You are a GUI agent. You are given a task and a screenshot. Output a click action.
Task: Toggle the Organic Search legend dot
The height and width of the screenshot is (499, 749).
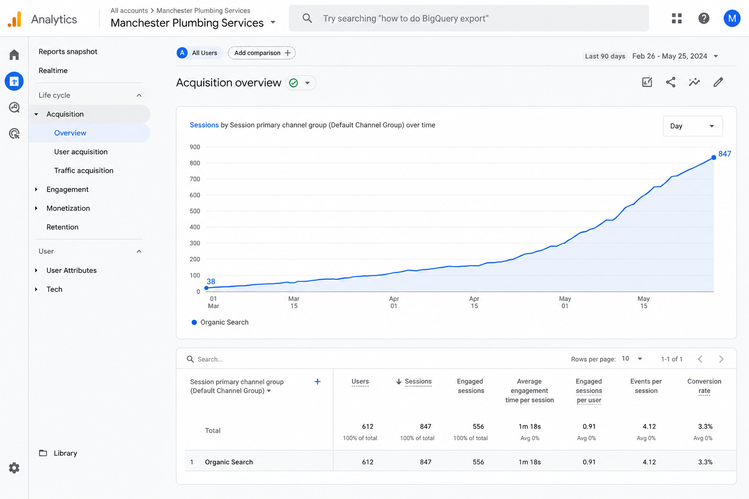(x=194, y=322)
